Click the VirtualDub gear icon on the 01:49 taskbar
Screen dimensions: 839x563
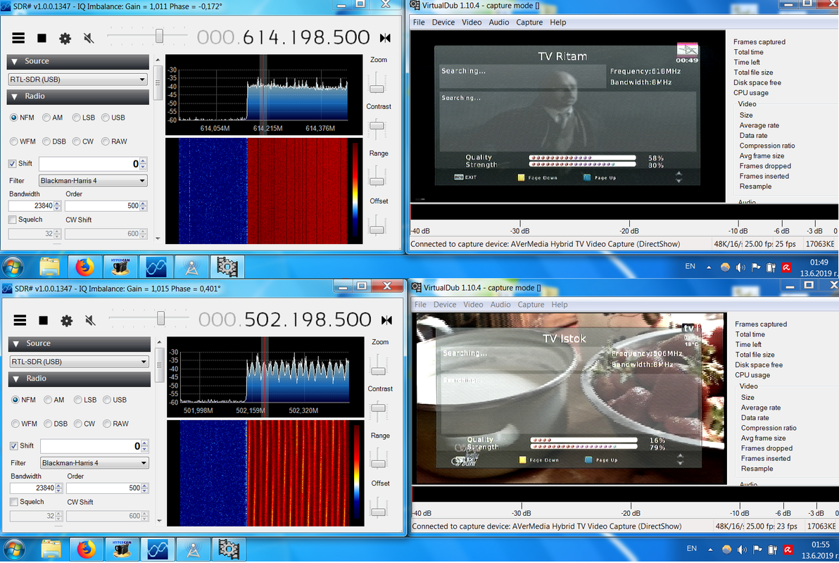[227, 267]
